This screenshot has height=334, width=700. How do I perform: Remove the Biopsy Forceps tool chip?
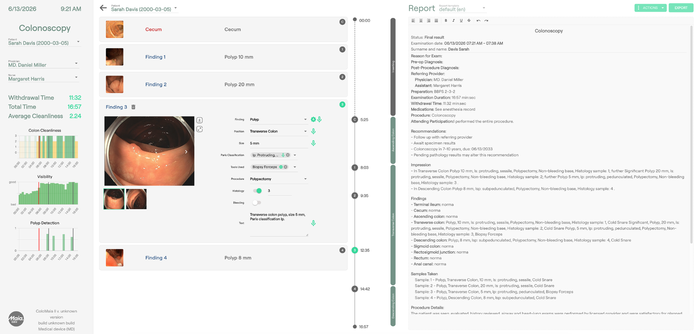(286, 167)
